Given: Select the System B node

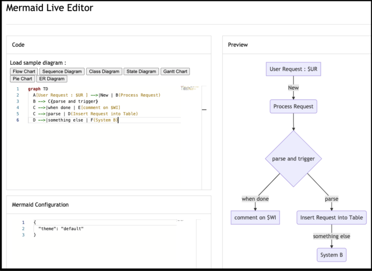Looking at the screenshot, I should 332,255.
